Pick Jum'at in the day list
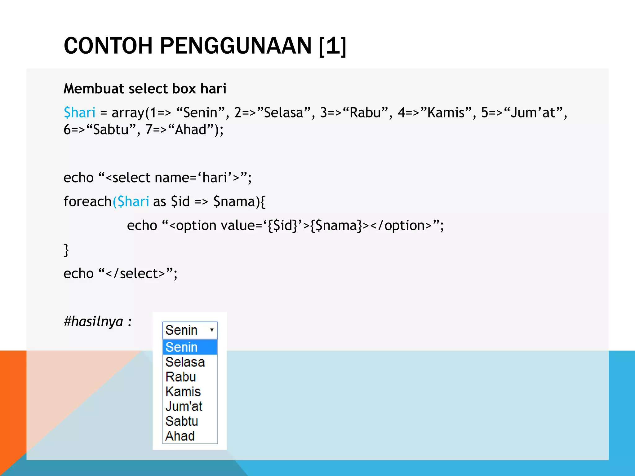 [x=190, y=406]
